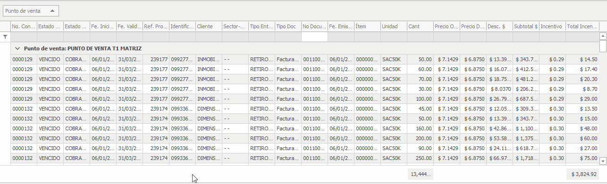Click the No Docu... column header
This screenshot has width=607, height=184.
pos(314,26)
